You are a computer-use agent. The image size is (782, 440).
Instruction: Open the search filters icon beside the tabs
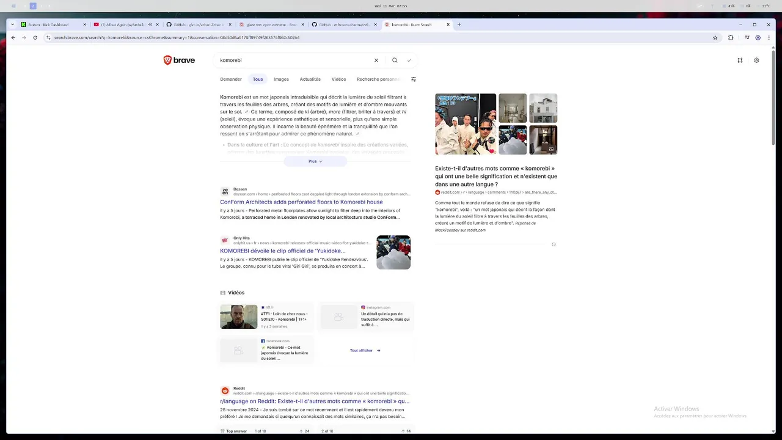pyautogui.click(x=414, y=79)
